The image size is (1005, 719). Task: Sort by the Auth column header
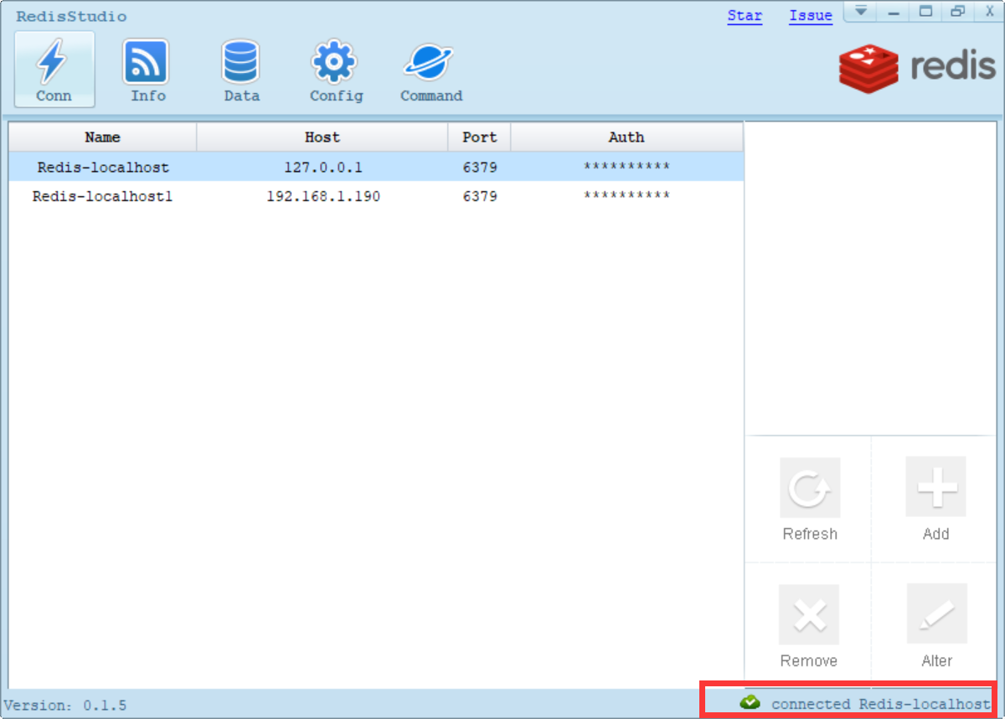click(x=626, y=137)
